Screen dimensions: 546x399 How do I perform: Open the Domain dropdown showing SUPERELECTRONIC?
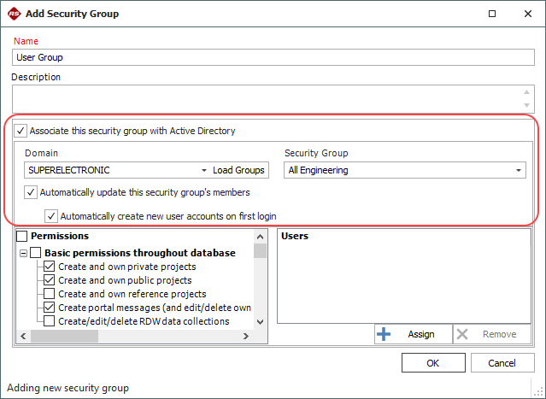click(204, 170)
